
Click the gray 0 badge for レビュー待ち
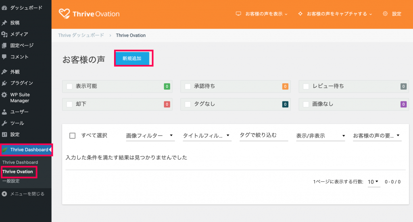(x=403, y=86)
